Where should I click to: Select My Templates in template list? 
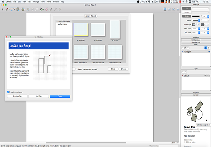coord(62,24)
